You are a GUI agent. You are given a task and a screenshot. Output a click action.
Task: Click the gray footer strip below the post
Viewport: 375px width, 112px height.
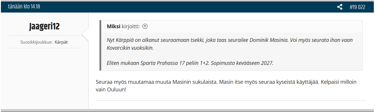(x=187, y=111)
